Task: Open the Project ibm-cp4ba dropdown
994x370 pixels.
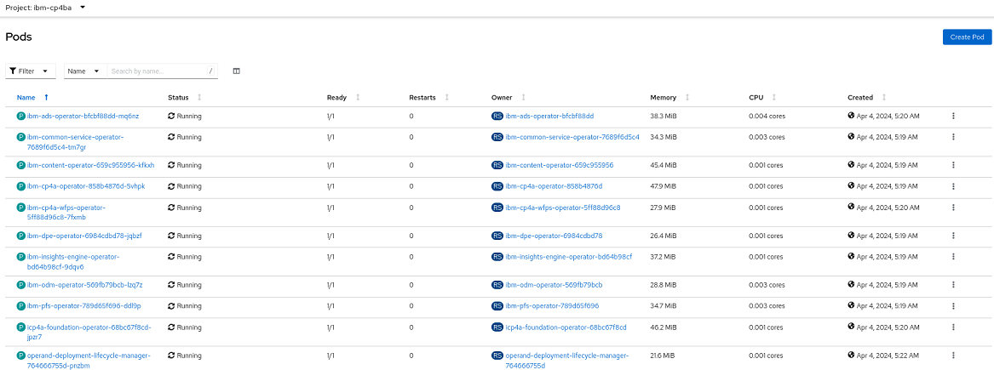Action: (46, 7)
